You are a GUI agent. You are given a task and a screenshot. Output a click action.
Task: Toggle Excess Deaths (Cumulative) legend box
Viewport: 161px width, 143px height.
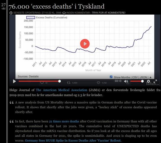31,18
